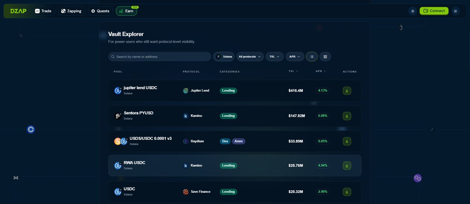
Task: Switch to grid view
Action: [325, 57]
